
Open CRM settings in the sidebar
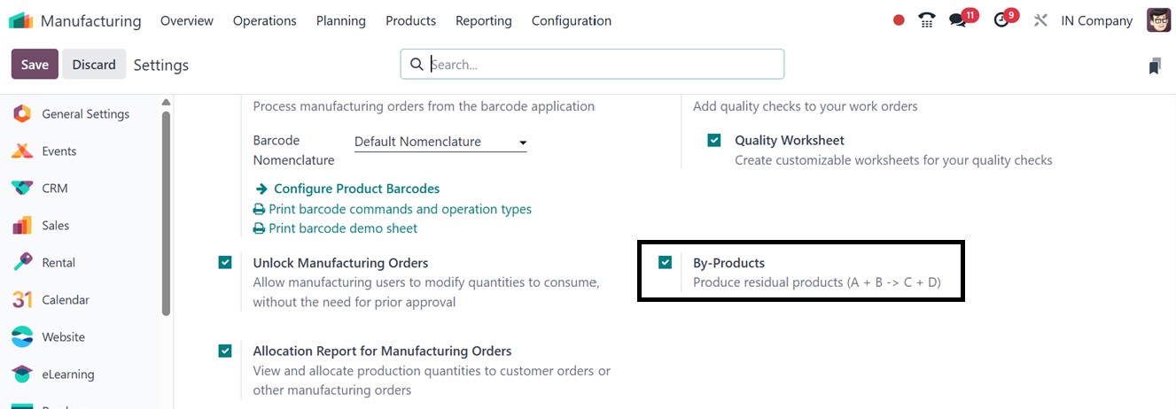click(x=54, y=189)
